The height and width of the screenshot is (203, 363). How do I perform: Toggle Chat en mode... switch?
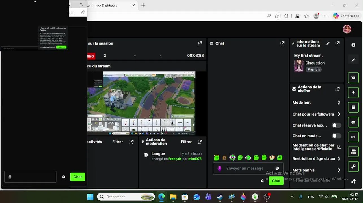[x=336, y=136]
